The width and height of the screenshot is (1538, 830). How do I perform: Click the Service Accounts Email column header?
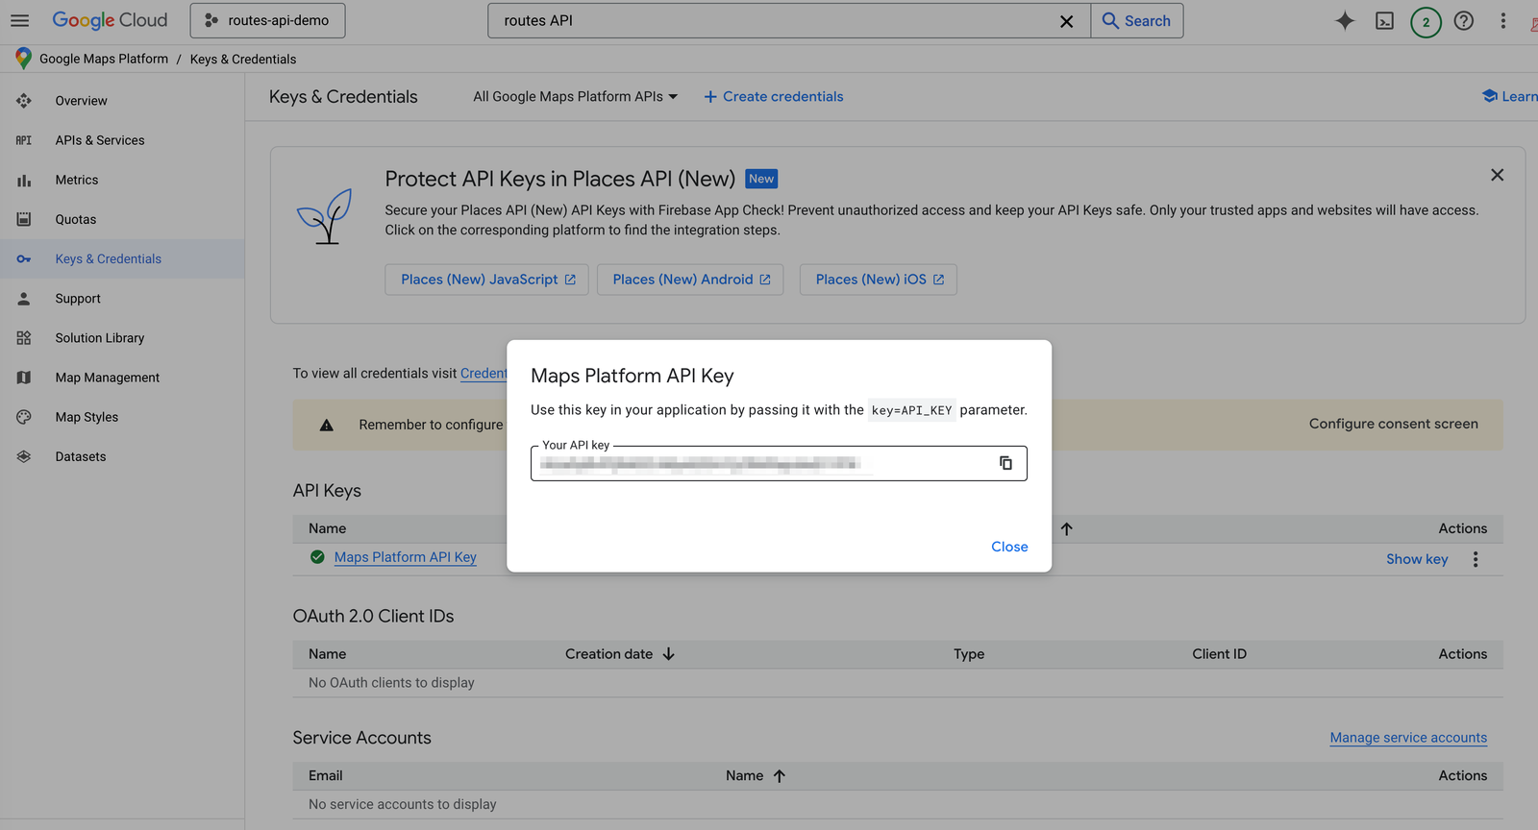[325, 775]
